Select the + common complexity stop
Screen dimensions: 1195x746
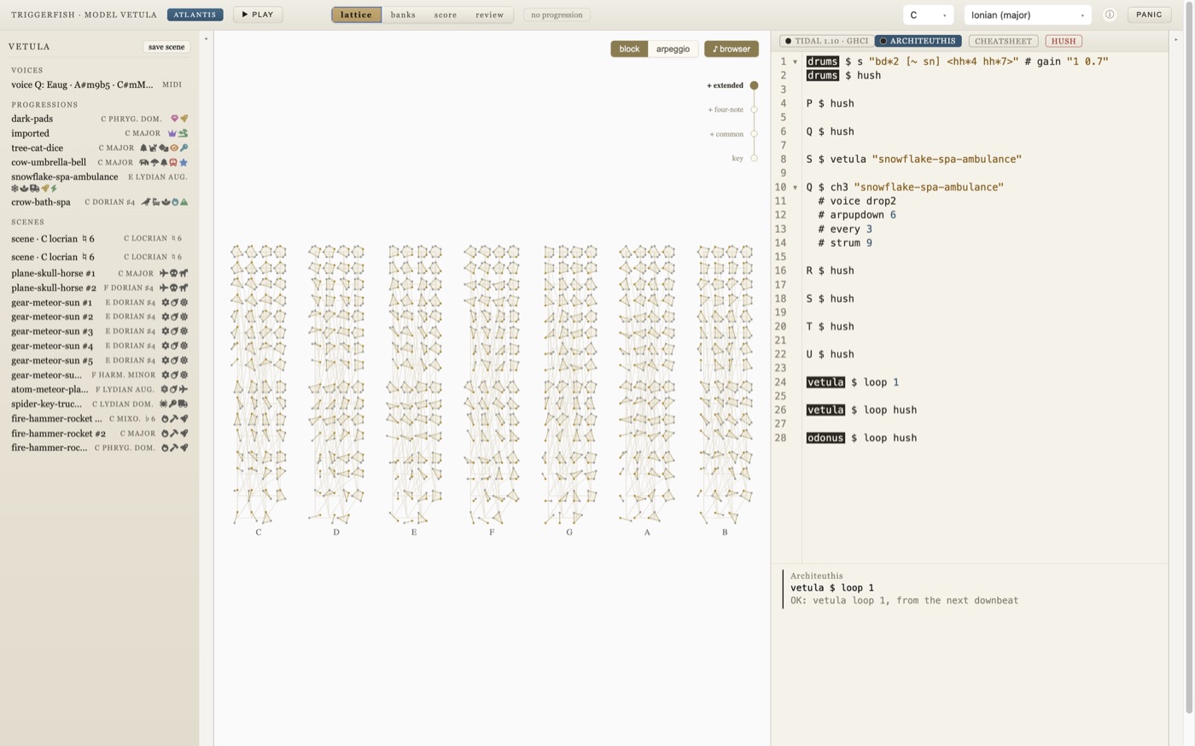coord(754,134)
